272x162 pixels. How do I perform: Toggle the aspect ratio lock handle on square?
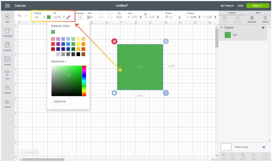click(114, 93)
